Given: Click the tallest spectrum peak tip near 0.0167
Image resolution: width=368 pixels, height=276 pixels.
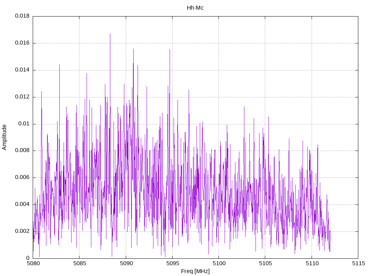Looking at the screenshot, I should tap(110, 34).
